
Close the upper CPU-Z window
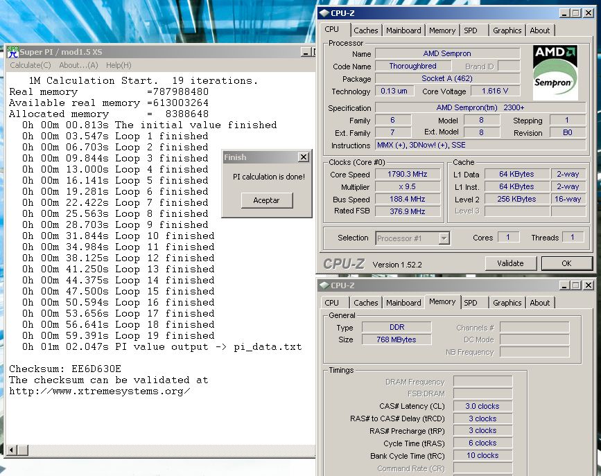(589, 13)
